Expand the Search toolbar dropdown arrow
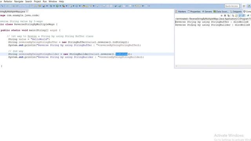Viewport: 251px width, 141px height. [94, 6]
